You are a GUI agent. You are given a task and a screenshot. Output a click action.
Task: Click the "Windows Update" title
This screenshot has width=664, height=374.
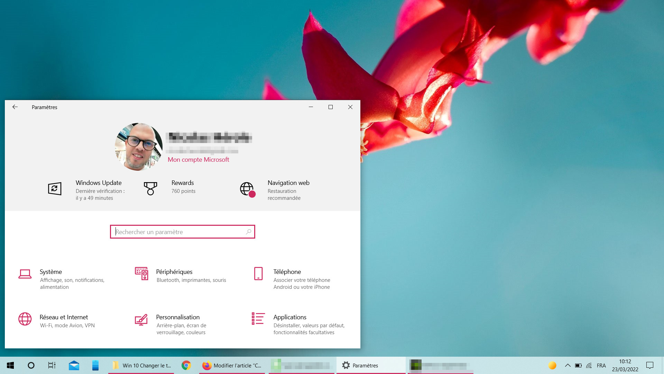coord(99,183)
